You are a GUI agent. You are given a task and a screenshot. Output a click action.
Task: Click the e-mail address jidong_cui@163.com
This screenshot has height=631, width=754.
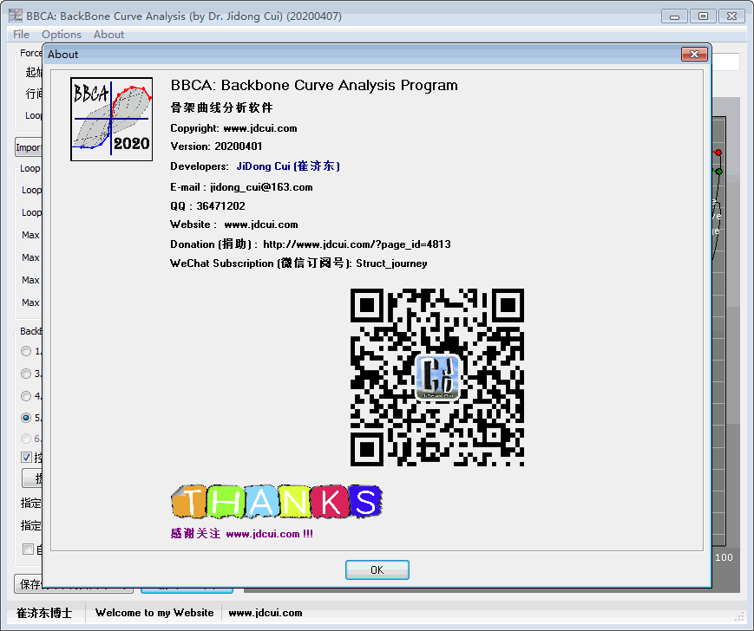pos(261,187)
